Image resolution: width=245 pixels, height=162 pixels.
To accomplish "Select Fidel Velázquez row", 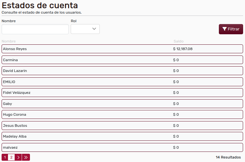I will 122,93.
